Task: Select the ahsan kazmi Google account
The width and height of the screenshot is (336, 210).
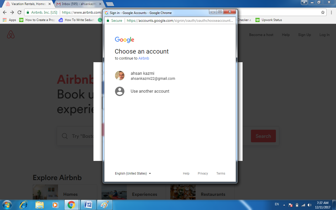Action: pyautogui.click(x=170, y=76)
